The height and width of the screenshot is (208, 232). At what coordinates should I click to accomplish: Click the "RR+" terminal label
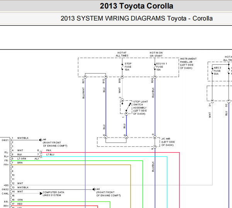(6, 206)
